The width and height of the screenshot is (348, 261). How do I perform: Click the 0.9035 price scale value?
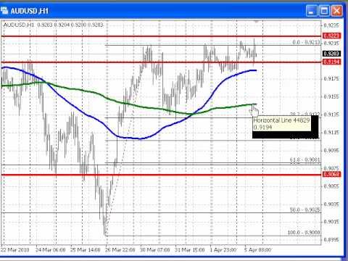tap(331, 204)
